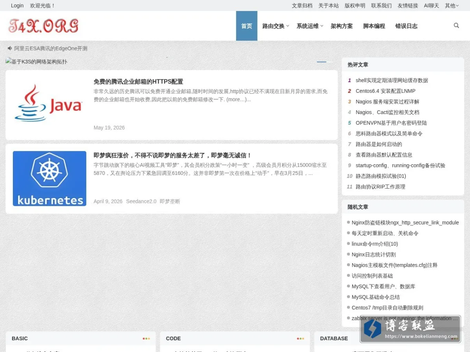Open 关于本站 in the top bar

point(329,5)
